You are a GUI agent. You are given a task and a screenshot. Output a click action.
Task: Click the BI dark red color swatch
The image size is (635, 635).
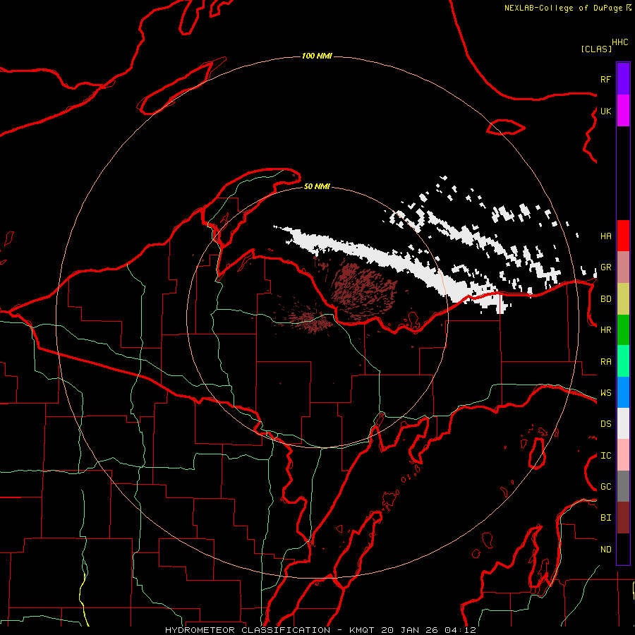point(623,518)
